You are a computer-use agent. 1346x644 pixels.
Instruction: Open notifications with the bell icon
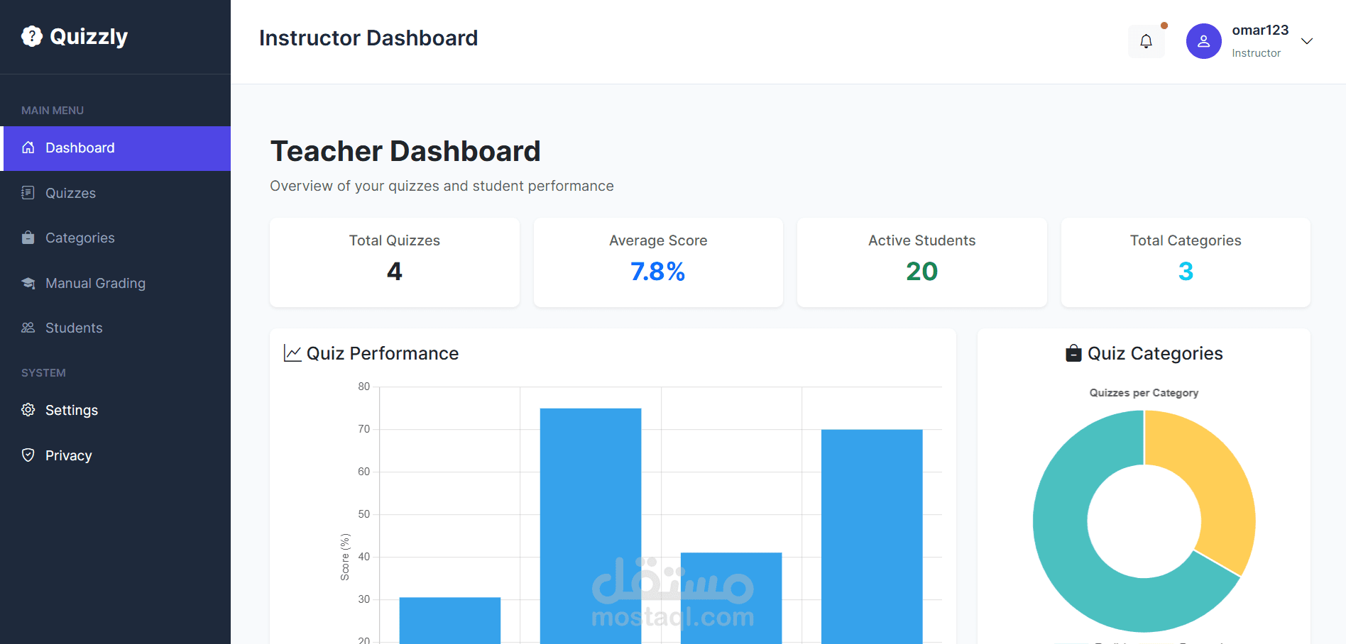(1146, 41)
